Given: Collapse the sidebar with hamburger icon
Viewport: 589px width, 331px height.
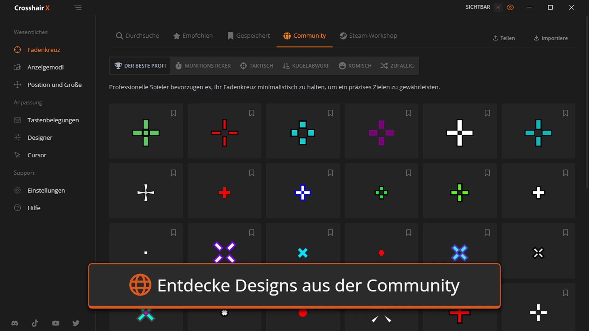Looking at the screenshot, I should (78, 8).
